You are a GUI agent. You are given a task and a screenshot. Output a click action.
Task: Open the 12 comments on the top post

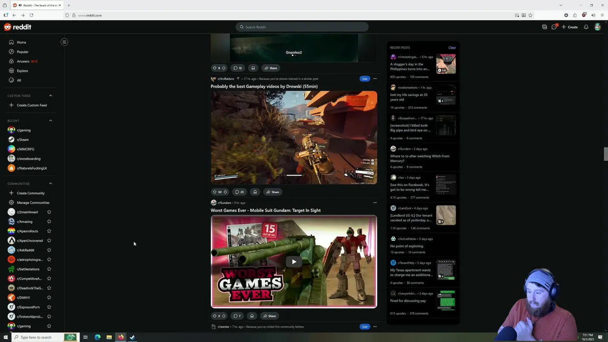click(238, 68)
